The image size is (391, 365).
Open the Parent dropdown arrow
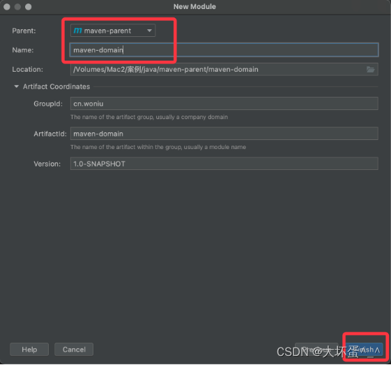pos(149,31)
